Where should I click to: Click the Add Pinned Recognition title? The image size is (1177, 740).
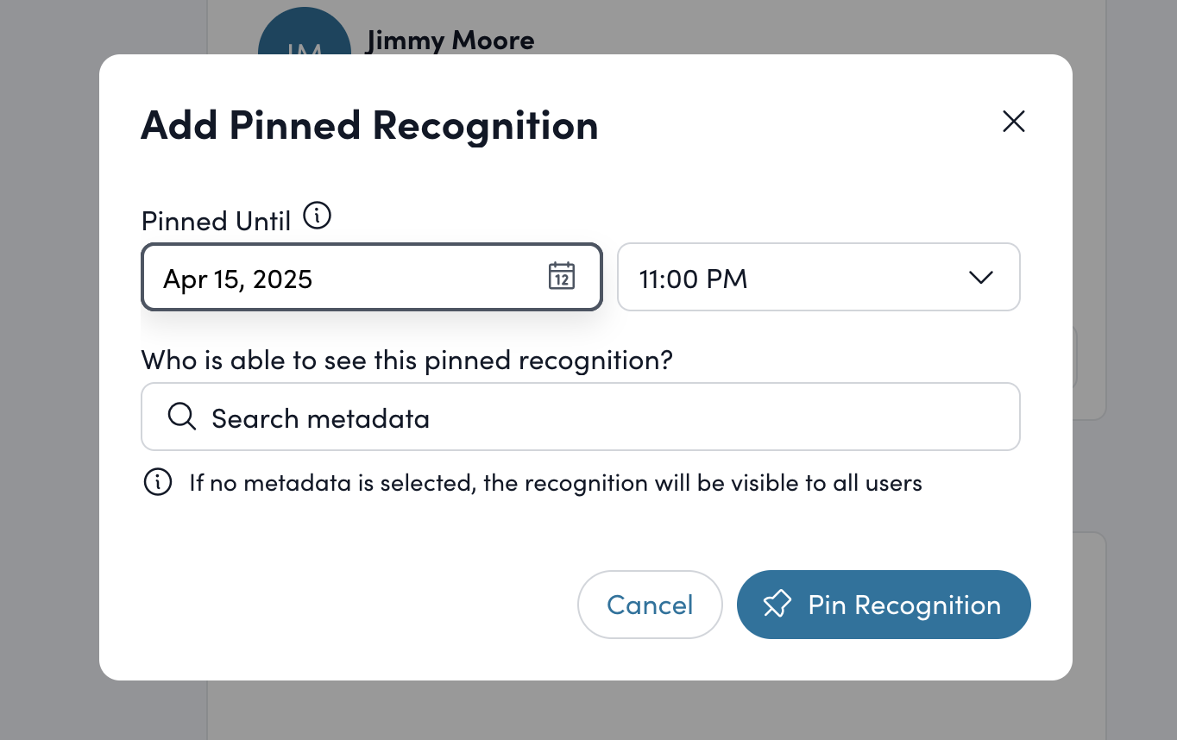coord(369,125)
